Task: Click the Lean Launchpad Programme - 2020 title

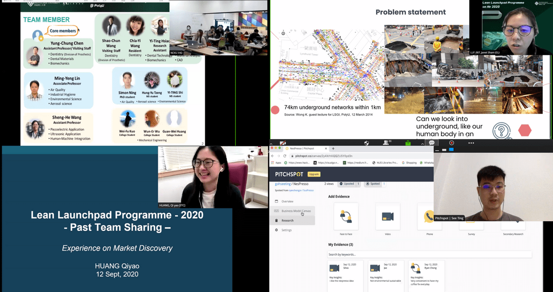Action: (117, 215)
